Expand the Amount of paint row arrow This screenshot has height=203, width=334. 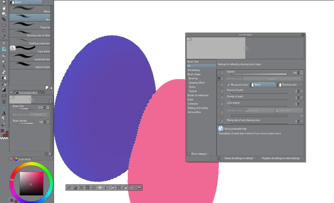click(222, 91)
